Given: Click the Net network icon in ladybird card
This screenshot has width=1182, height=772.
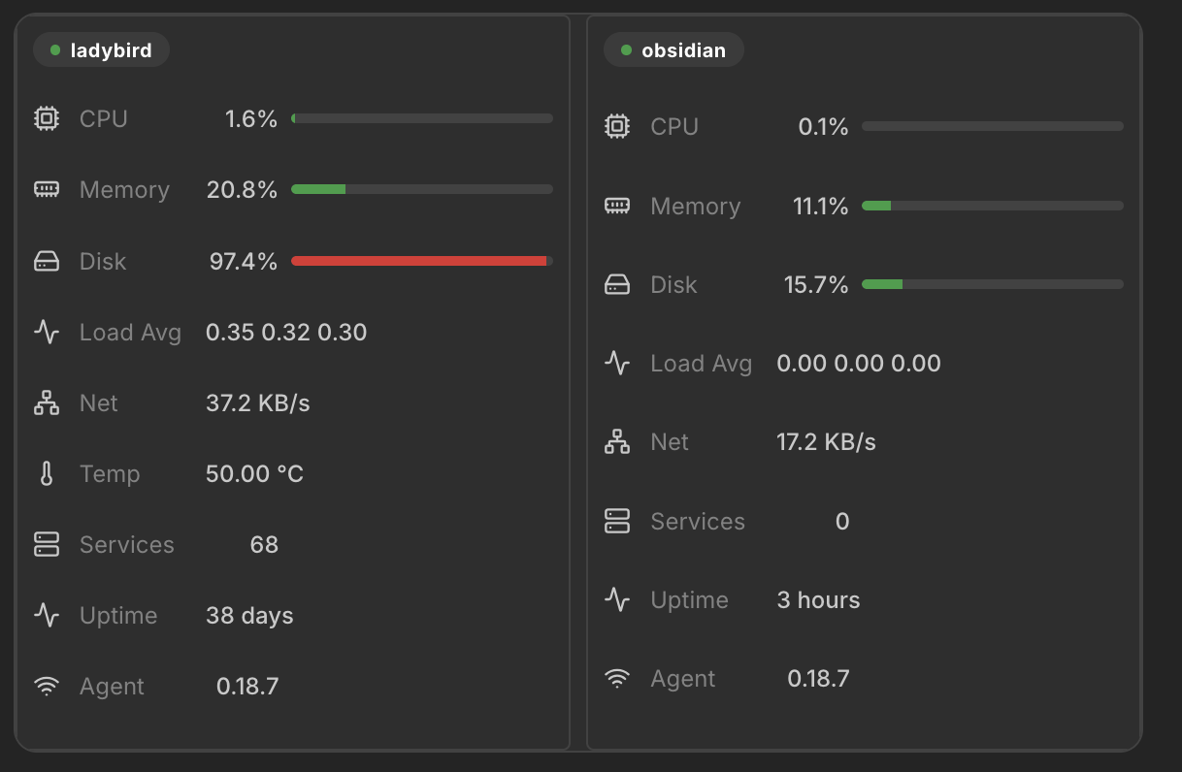Looking at the screenshot, I should (47, 402).
